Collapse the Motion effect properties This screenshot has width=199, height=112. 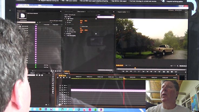(x=65, y=19)
